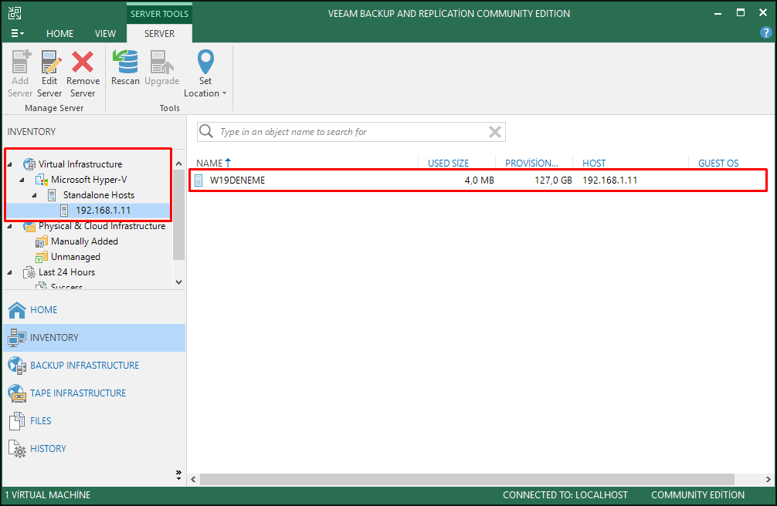Click the Home house icon
This screenshot has height=506, width=777.
17,310
